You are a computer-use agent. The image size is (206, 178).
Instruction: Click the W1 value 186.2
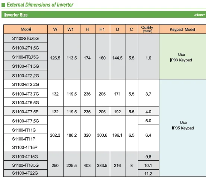(71, 135)
